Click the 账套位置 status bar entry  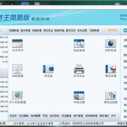tap(122, 123)
